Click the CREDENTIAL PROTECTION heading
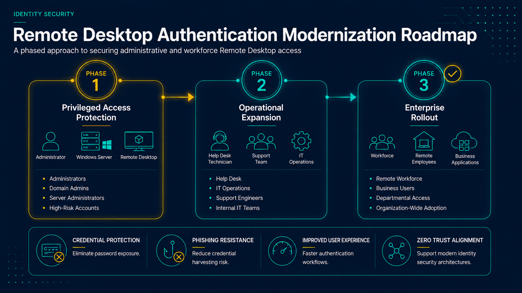This screenshot has width=522, height=293. (x=106, y=240)
